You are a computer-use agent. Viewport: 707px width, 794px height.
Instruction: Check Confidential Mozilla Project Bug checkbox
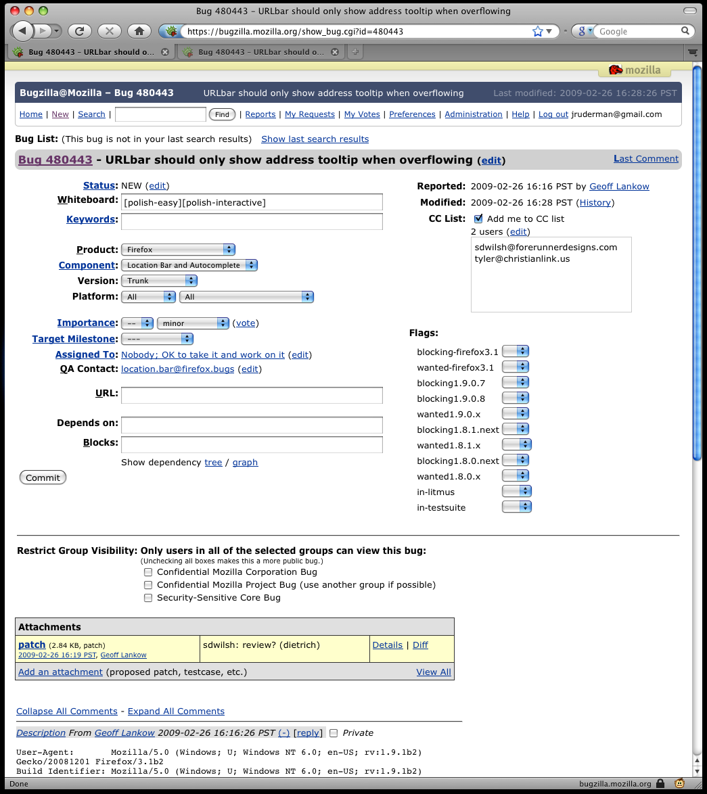[148, 585]
